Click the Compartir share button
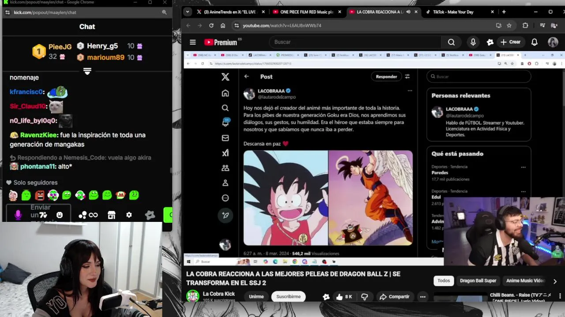 pos(394,297)
